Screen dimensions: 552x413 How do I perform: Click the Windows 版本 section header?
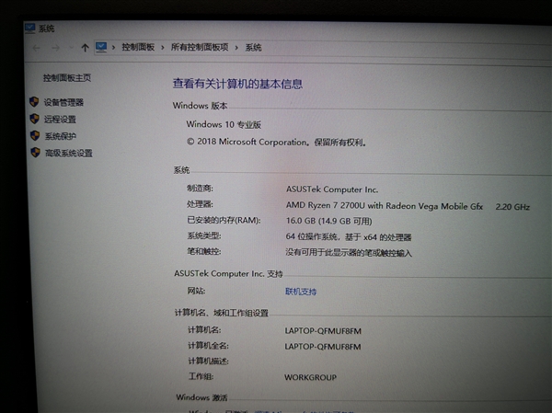tap(200, 106)
